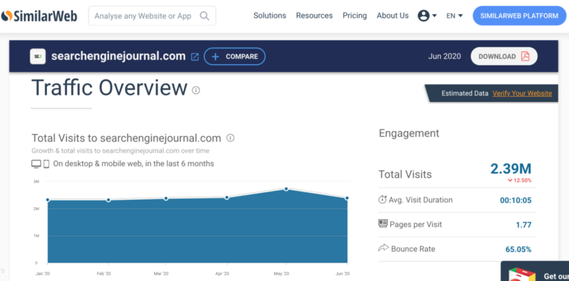Open the EN language dropdown
Image resolution: width=569 pixels, height=281 pixels.
click(454, 15)
